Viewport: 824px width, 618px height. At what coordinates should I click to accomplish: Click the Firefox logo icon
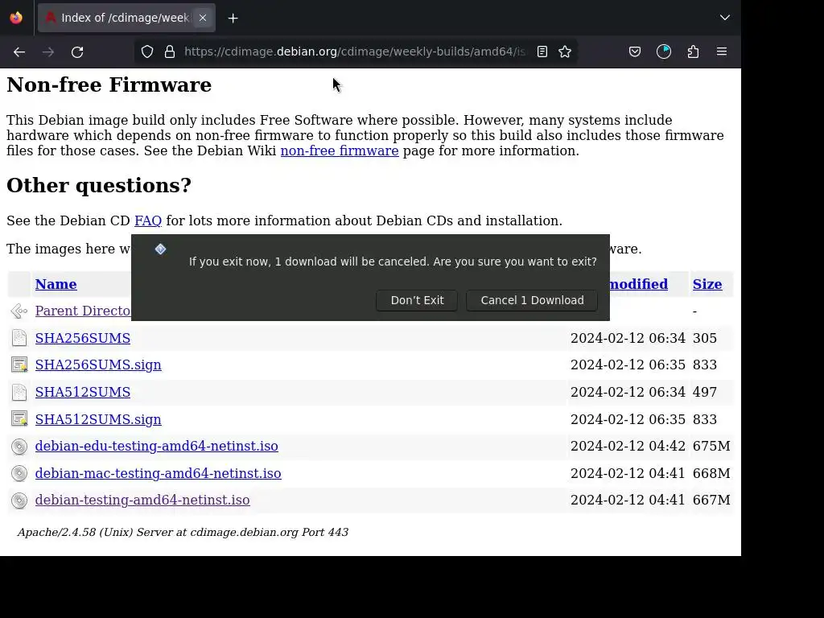click(x=16, y=18)
